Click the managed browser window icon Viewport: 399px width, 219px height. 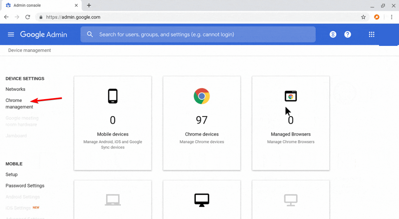point(291,96)
